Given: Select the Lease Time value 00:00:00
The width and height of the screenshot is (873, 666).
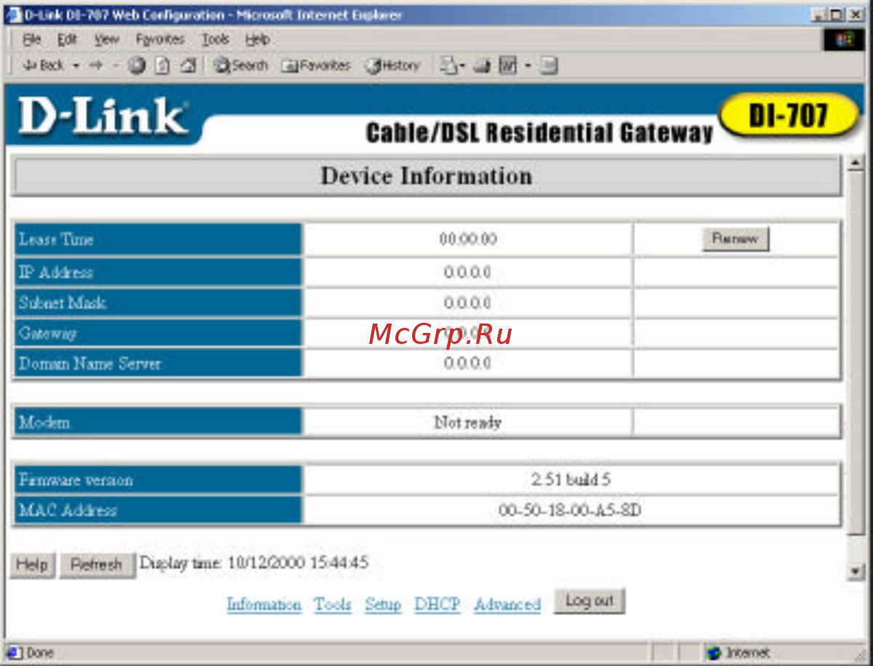Looking at the screenshot, I should point(468,239).
